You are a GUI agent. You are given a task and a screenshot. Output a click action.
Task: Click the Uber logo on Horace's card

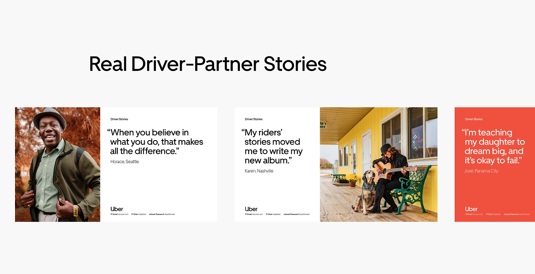point(117,209)
